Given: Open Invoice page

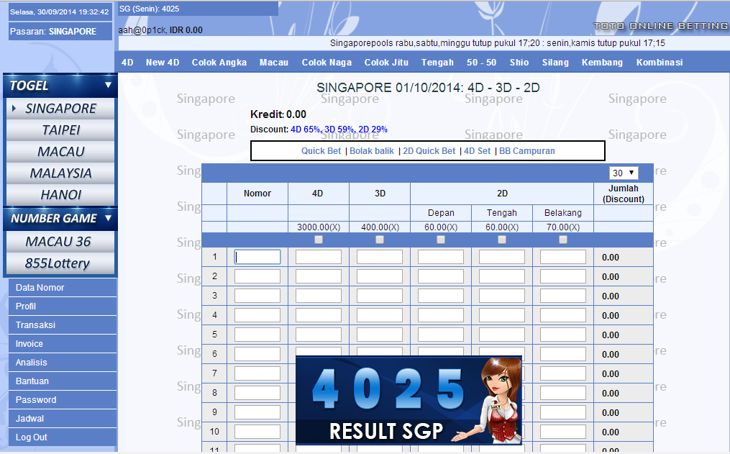Looking at the screenshot, I should (63, 343).
